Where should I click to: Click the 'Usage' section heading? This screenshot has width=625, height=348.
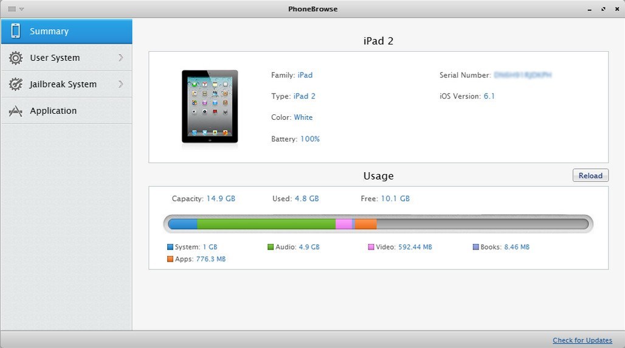pos(378,176)
